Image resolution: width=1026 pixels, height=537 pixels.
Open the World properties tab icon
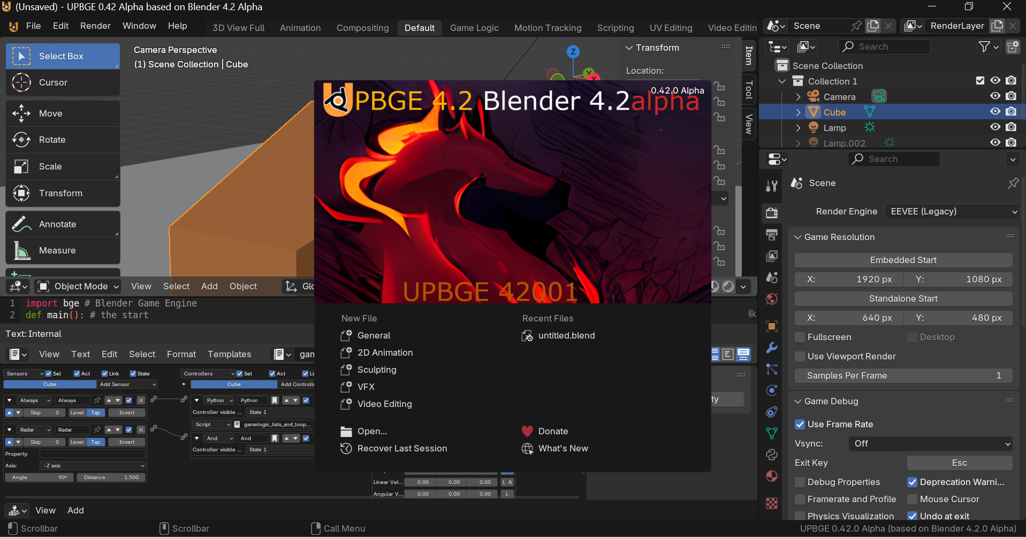[772, 299]
